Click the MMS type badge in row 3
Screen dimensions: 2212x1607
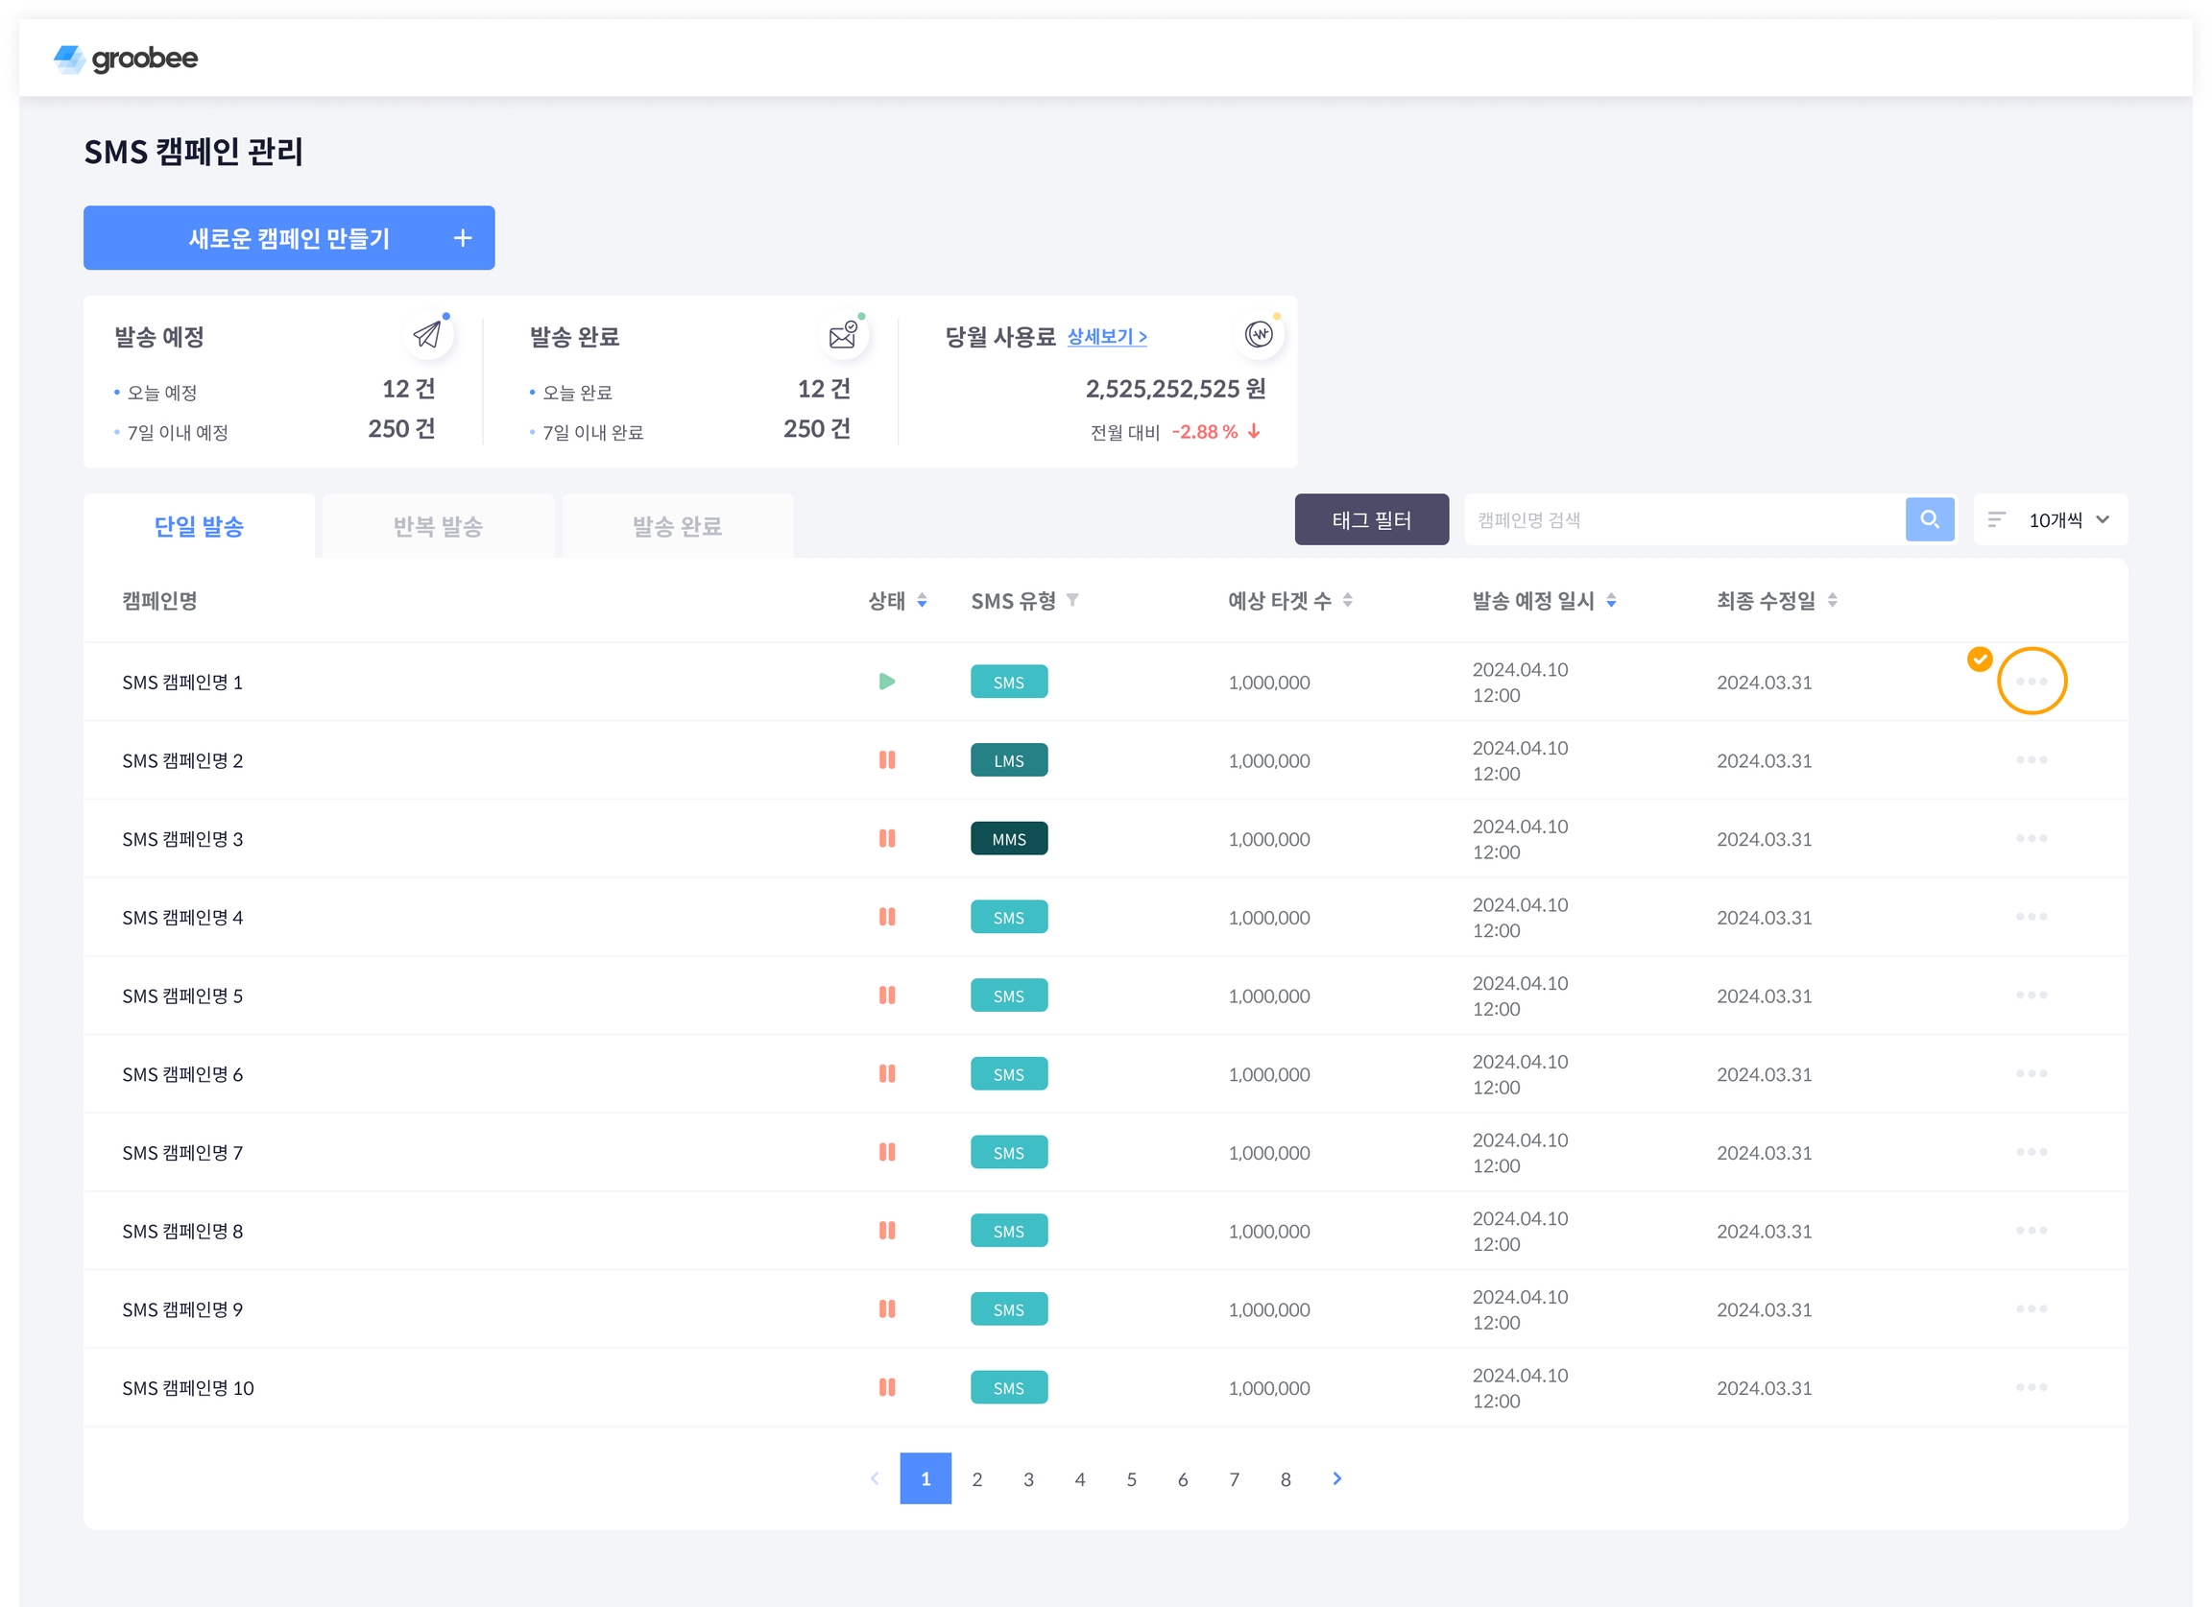(1008, 839)
